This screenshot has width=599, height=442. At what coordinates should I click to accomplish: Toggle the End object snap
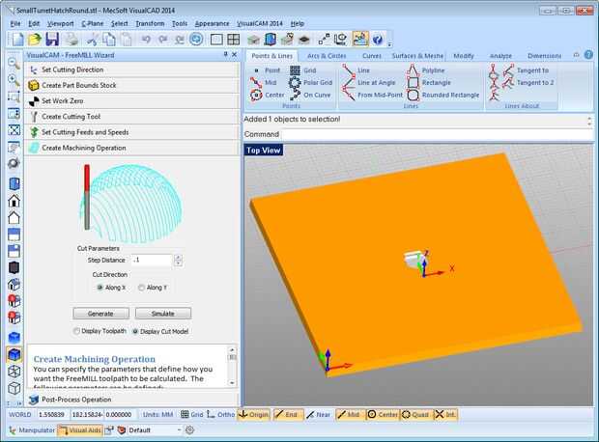288,415
